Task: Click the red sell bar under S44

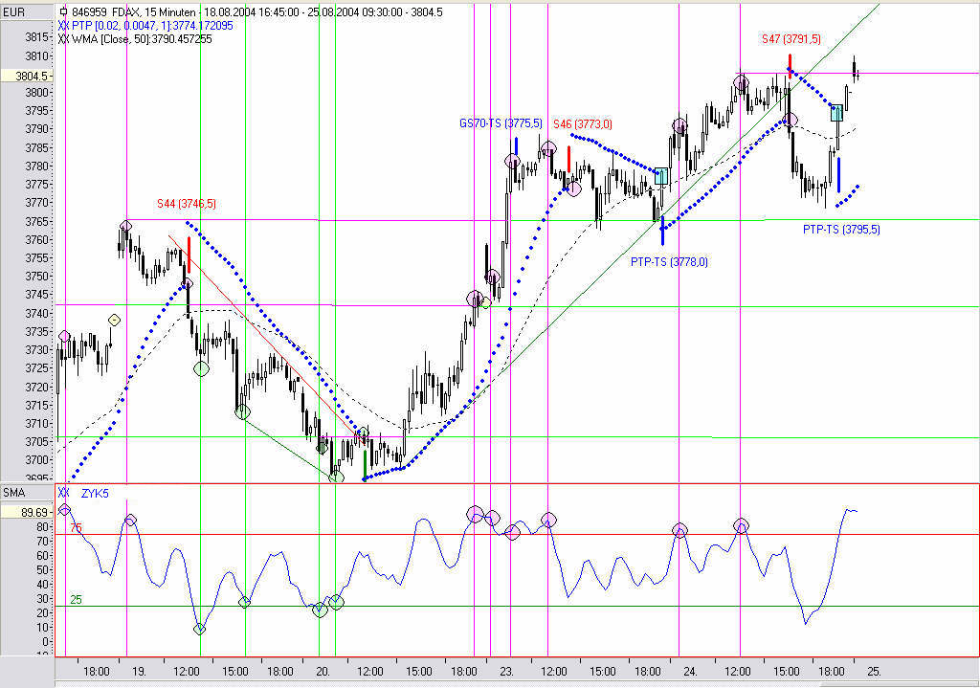Action: coord(189,255)
